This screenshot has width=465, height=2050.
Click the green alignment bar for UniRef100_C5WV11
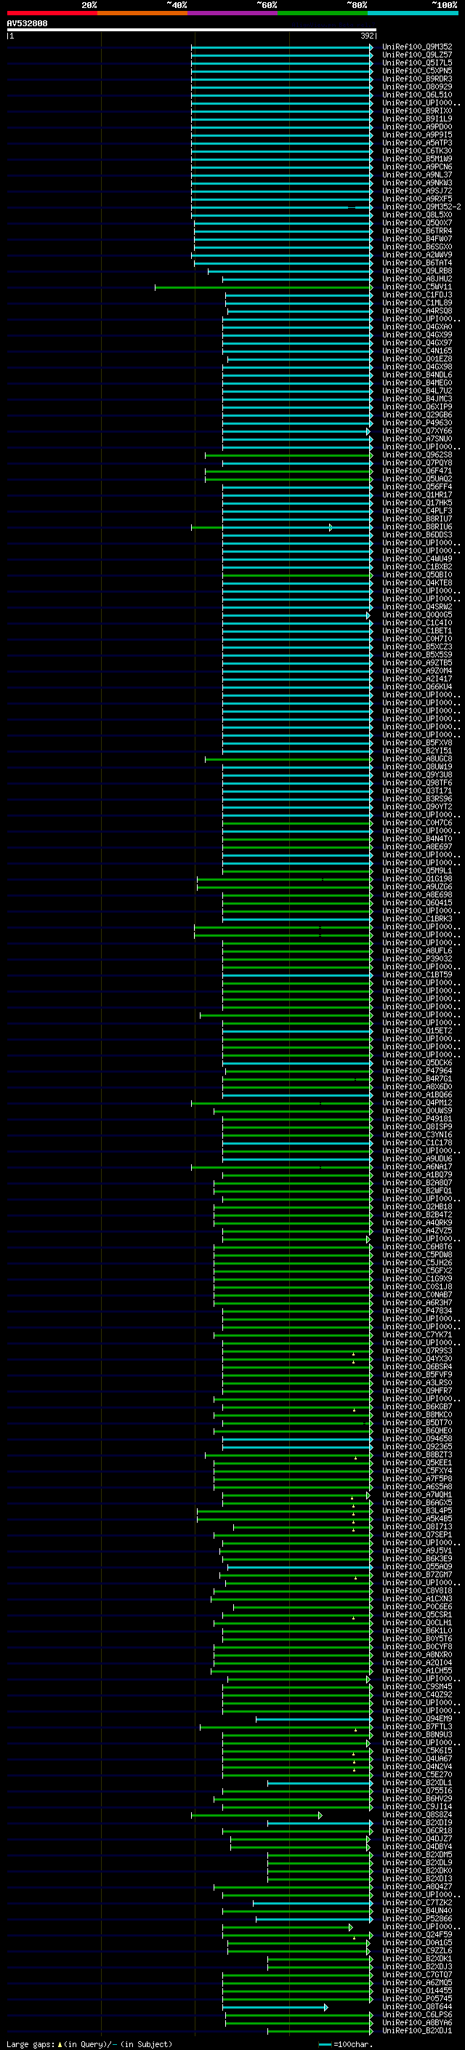point(263,287)
